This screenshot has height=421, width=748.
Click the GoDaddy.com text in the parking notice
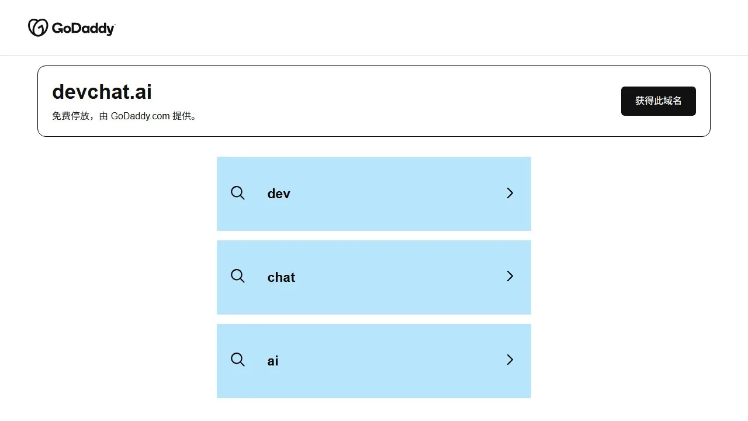click(x=140, y=116)
